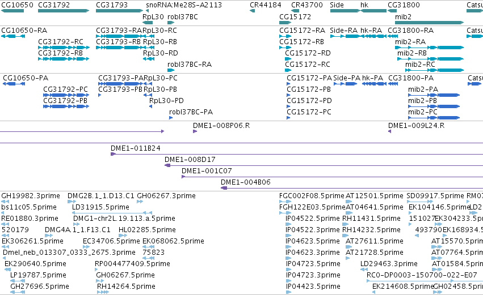Click BAC clone DME1-008D17
The image size is (483, 295).
[190, 160]
